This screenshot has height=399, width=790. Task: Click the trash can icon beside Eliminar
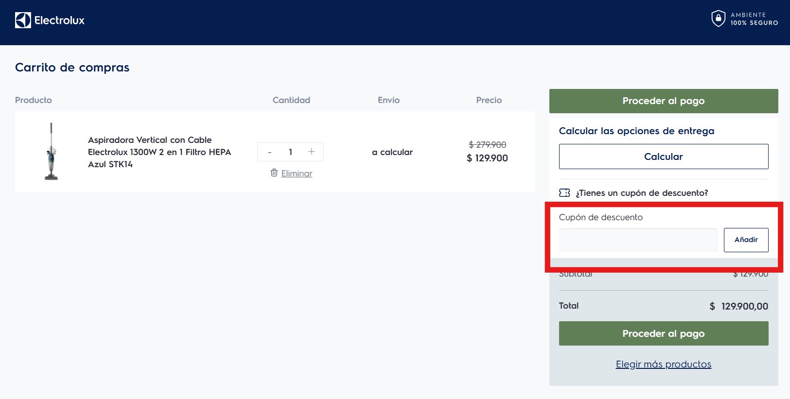click(x=274, y=173)
